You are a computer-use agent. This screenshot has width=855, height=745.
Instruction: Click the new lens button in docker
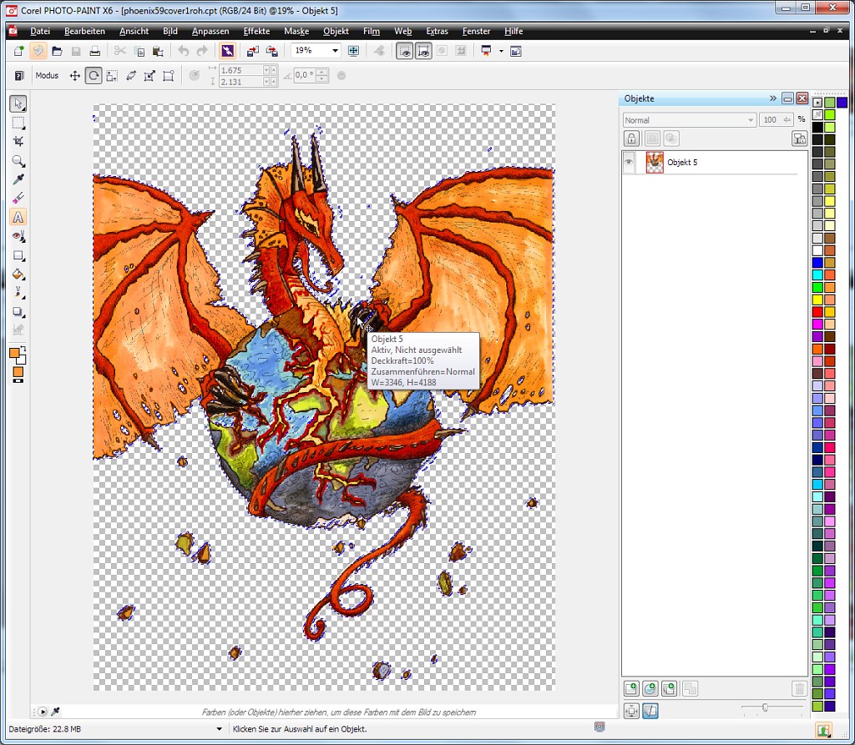(x=650, y=688)
